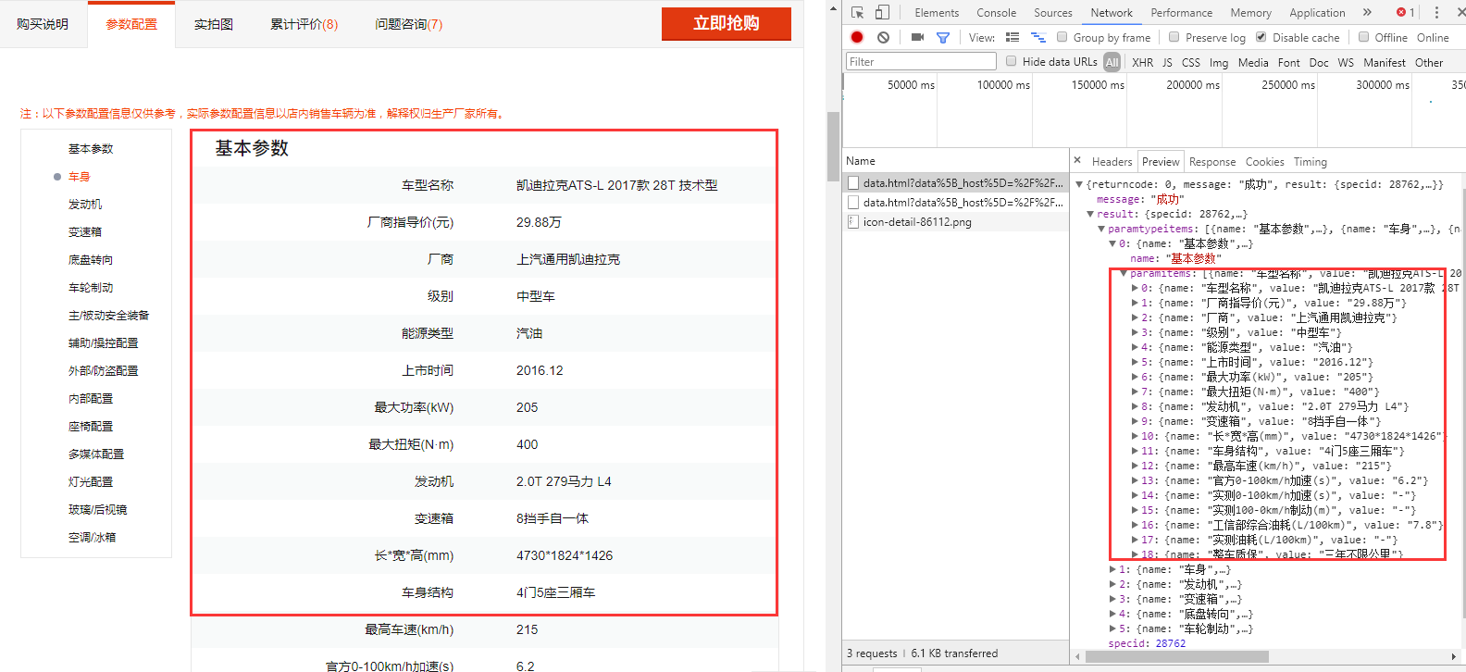Show more DevTools tabs chevron
The height and width of the screenshot is (672, 1466).
pos(1367,12)
